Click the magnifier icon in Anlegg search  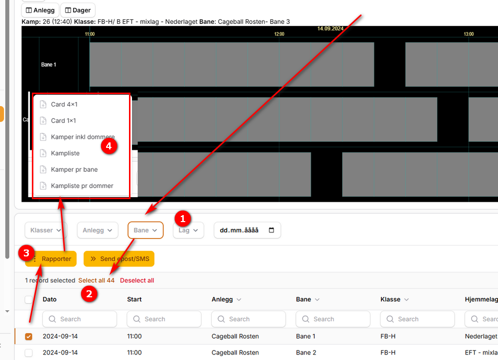(x=222, y=319)
